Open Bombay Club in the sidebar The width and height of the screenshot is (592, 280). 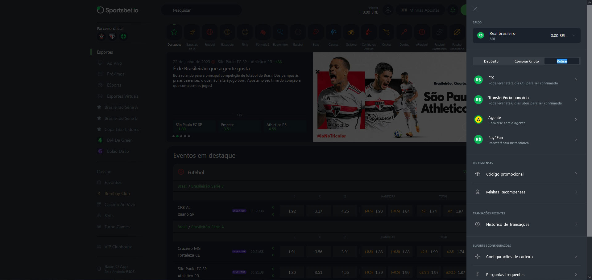click(x=117, y=193)
